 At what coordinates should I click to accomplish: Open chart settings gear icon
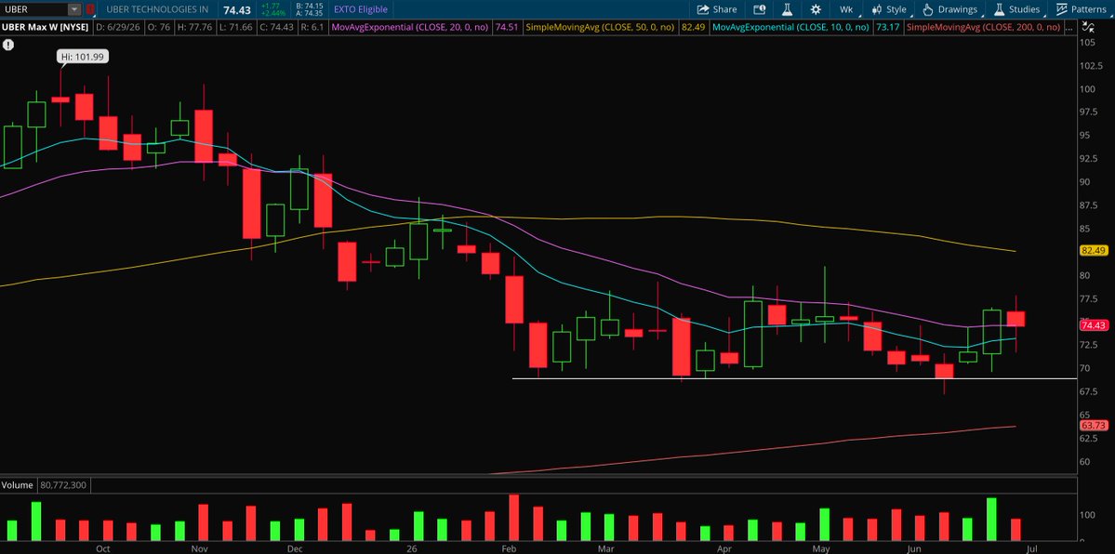[x=816, y=9]
